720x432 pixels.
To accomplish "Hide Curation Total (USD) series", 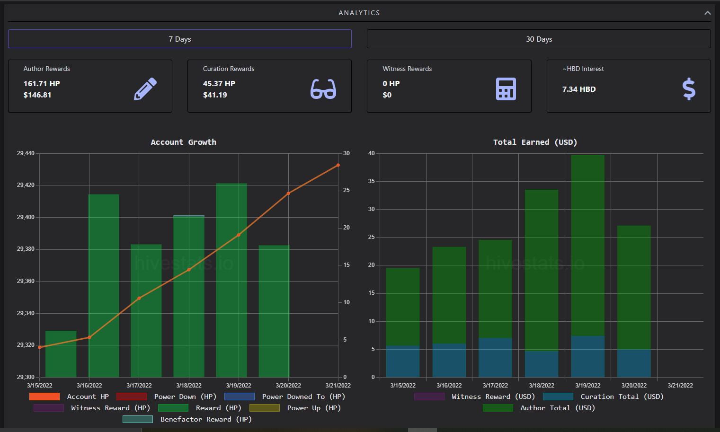I will point(604,397).
